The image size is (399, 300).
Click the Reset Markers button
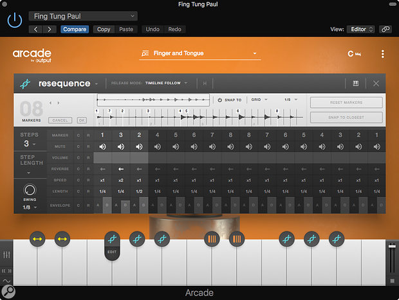346,102
